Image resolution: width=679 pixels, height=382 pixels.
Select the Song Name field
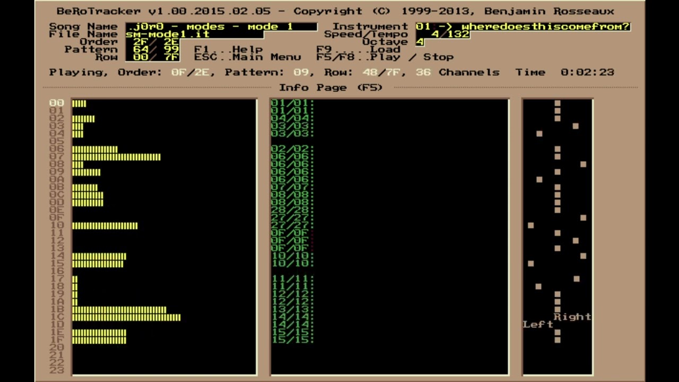pyautogui.click(x=221, y=27)
